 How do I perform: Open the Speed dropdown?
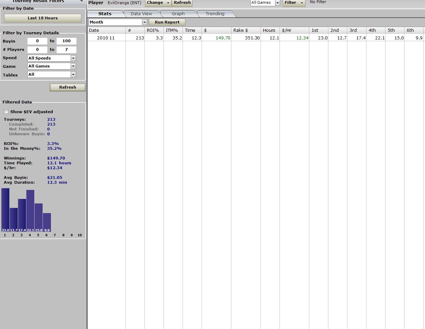click(73, 58)
